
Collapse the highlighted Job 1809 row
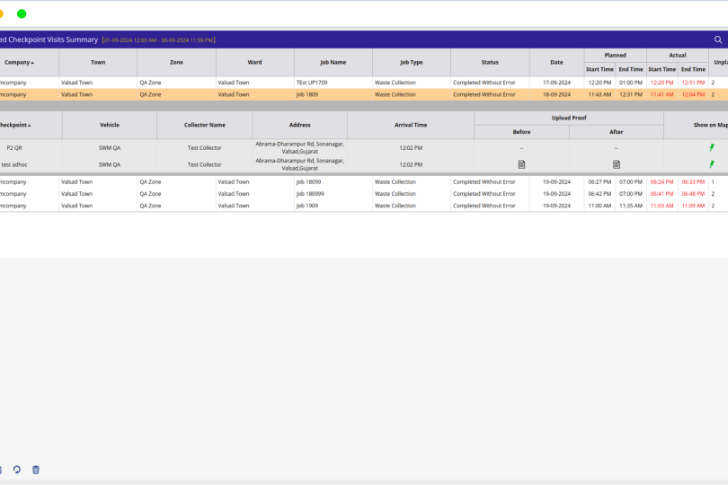333,94
